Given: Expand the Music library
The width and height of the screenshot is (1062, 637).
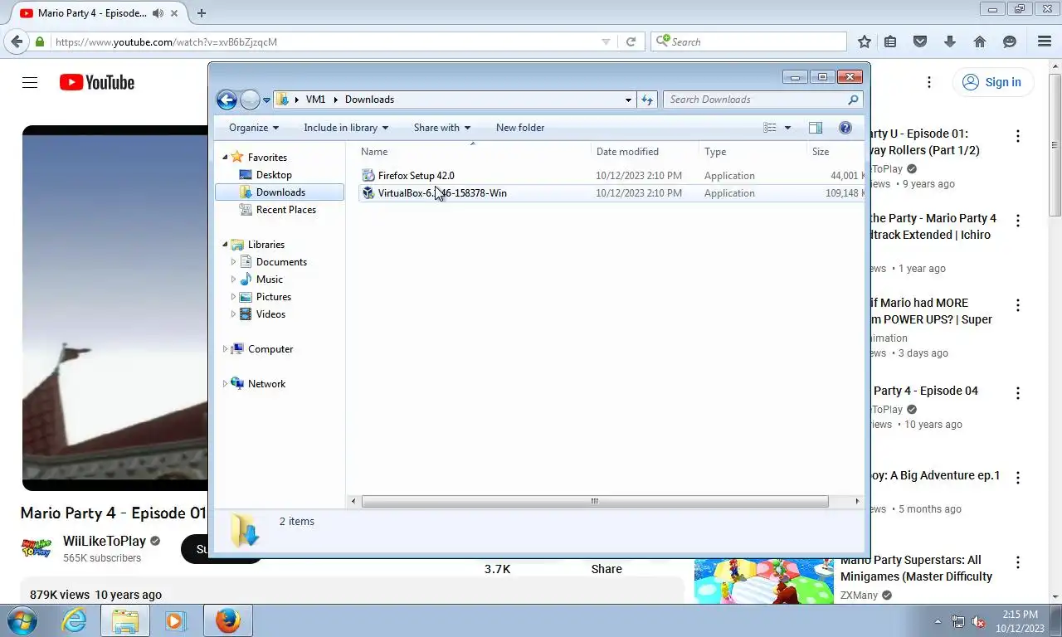Looking at the screenshot, I should tap(233, 280).
